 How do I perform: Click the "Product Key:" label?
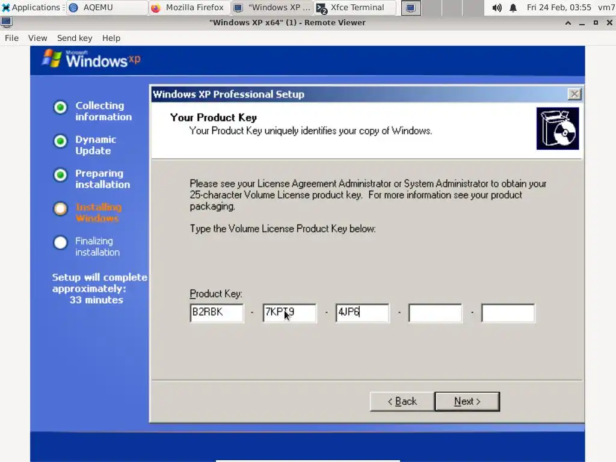(216, 294)
